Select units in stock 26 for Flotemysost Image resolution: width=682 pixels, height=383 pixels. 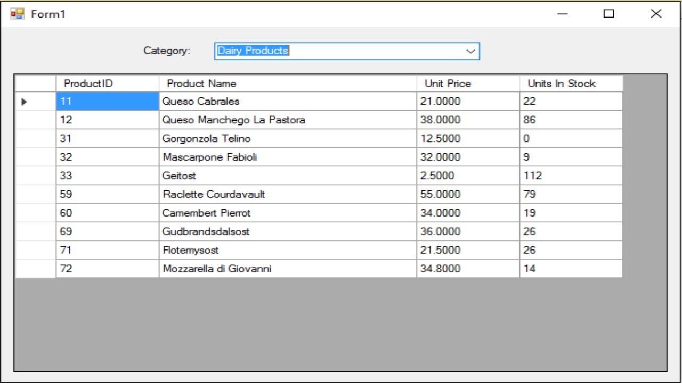click(x=571, y=250)
